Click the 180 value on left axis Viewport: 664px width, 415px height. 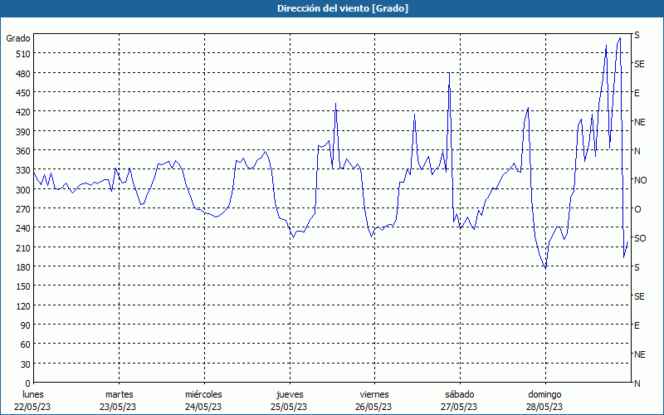point(23,267)
